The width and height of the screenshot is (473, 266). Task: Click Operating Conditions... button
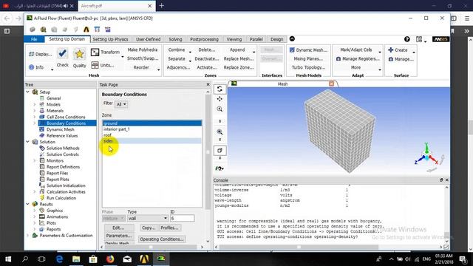(x=162, y=239)
